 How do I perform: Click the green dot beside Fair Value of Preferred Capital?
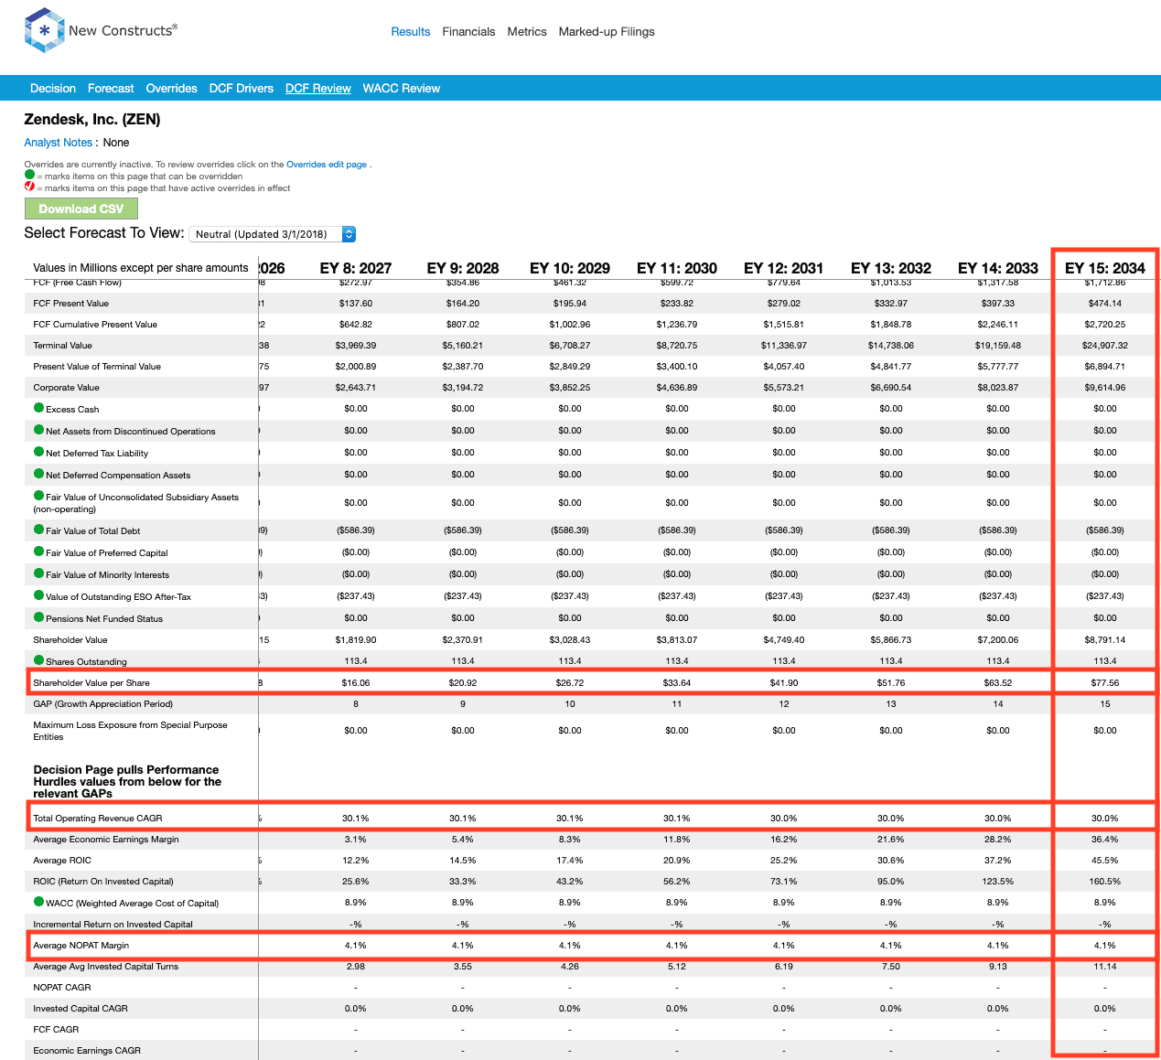point(38,551)
